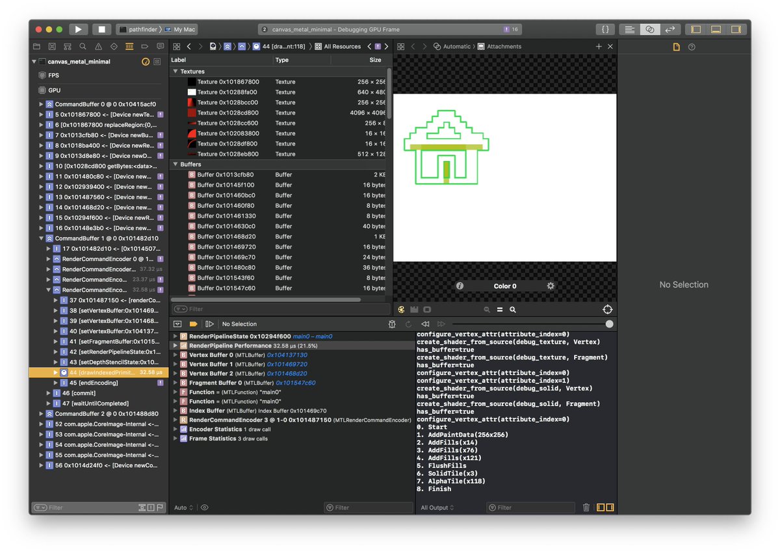Screen dimensions: 780x553
Task: Switch to Version editor layout
Action: (x=670, y=29)
